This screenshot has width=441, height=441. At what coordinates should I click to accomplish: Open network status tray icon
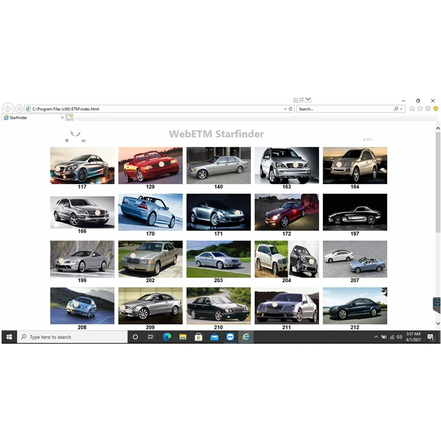coord(392,337)
